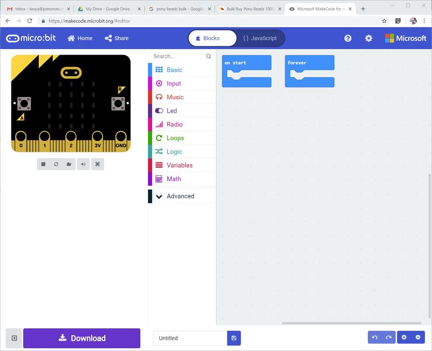Mute the simulator audio
Screen dimensions: 432x351
click(x=83, y=164)
